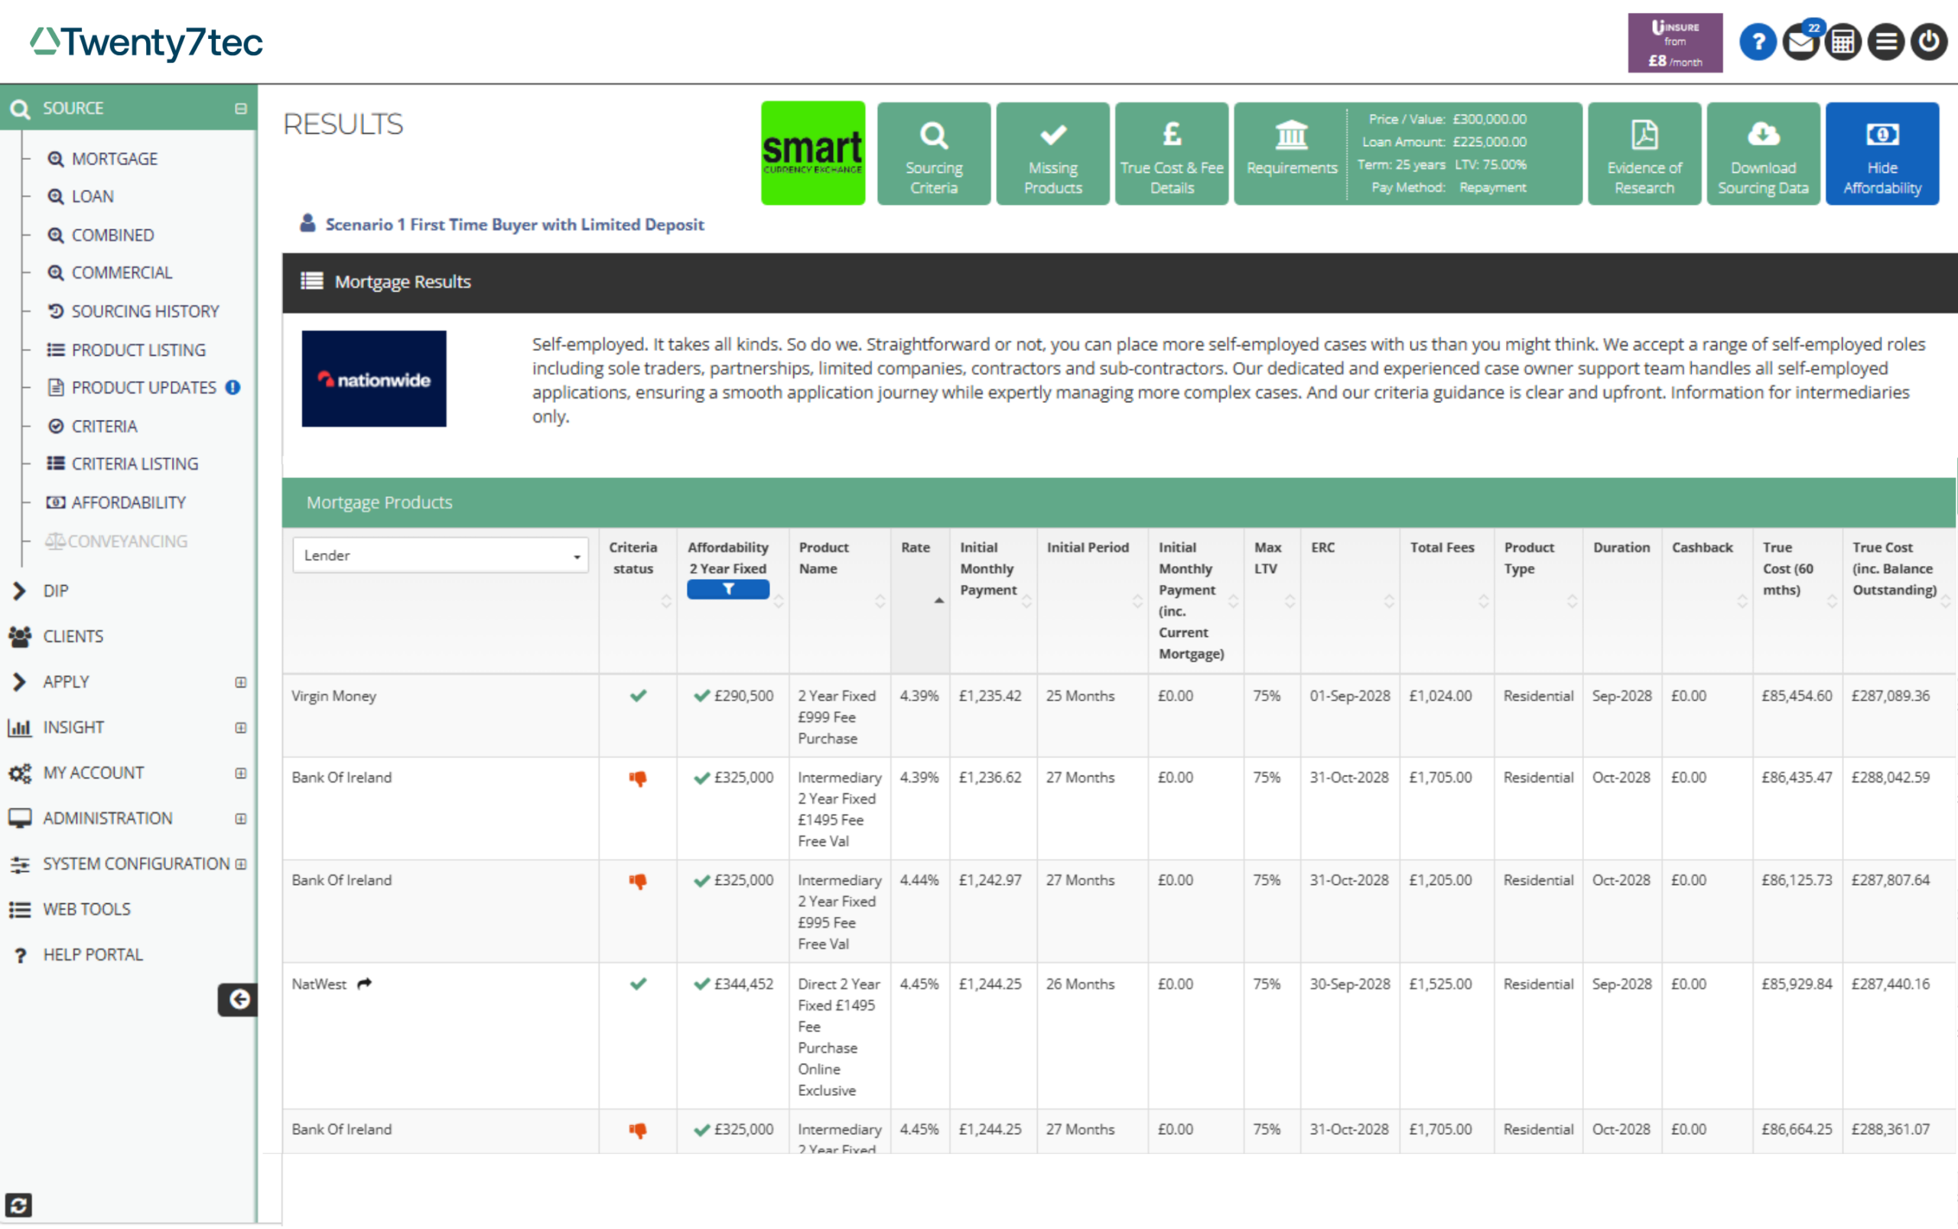1958x1229 pixels.
Task: Click the Virgin Money lender name
Action: (x=334, y=696)
